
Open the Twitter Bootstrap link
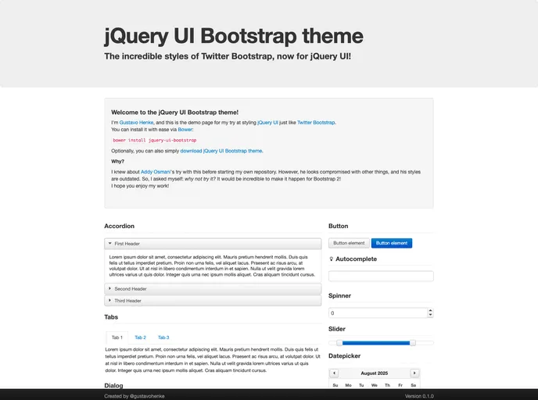pos(316,123)
